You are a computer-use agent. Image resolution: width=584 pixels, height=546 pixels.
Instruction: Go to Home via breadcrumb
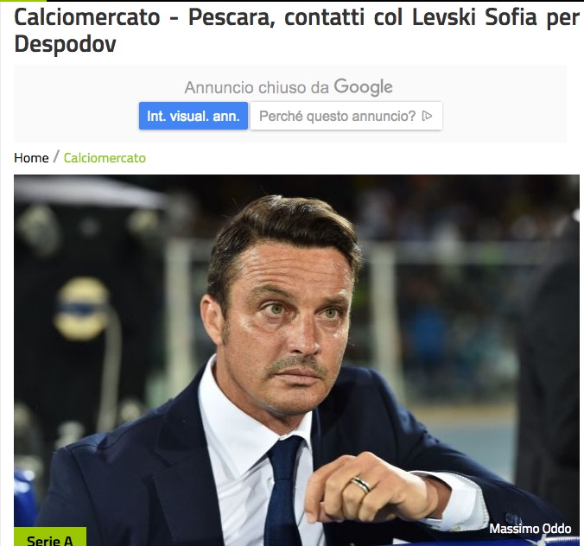coord(31,158)
